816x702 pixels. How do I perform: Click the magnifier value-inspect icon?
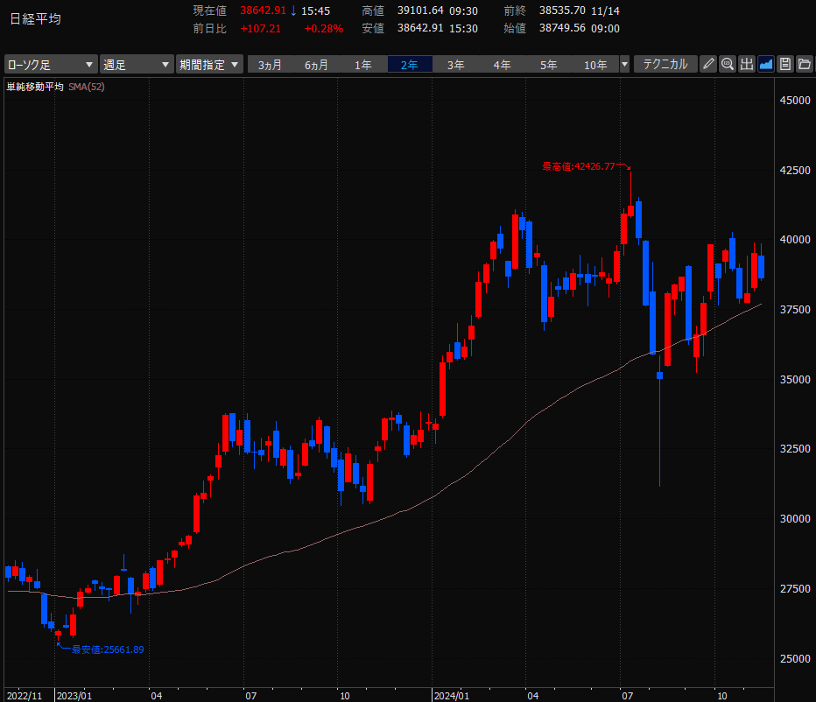[728, 64]
